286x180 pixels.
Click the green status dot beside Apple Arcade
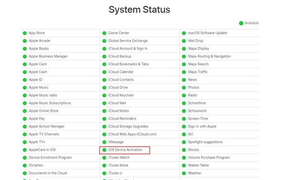[x=25, y=41]
